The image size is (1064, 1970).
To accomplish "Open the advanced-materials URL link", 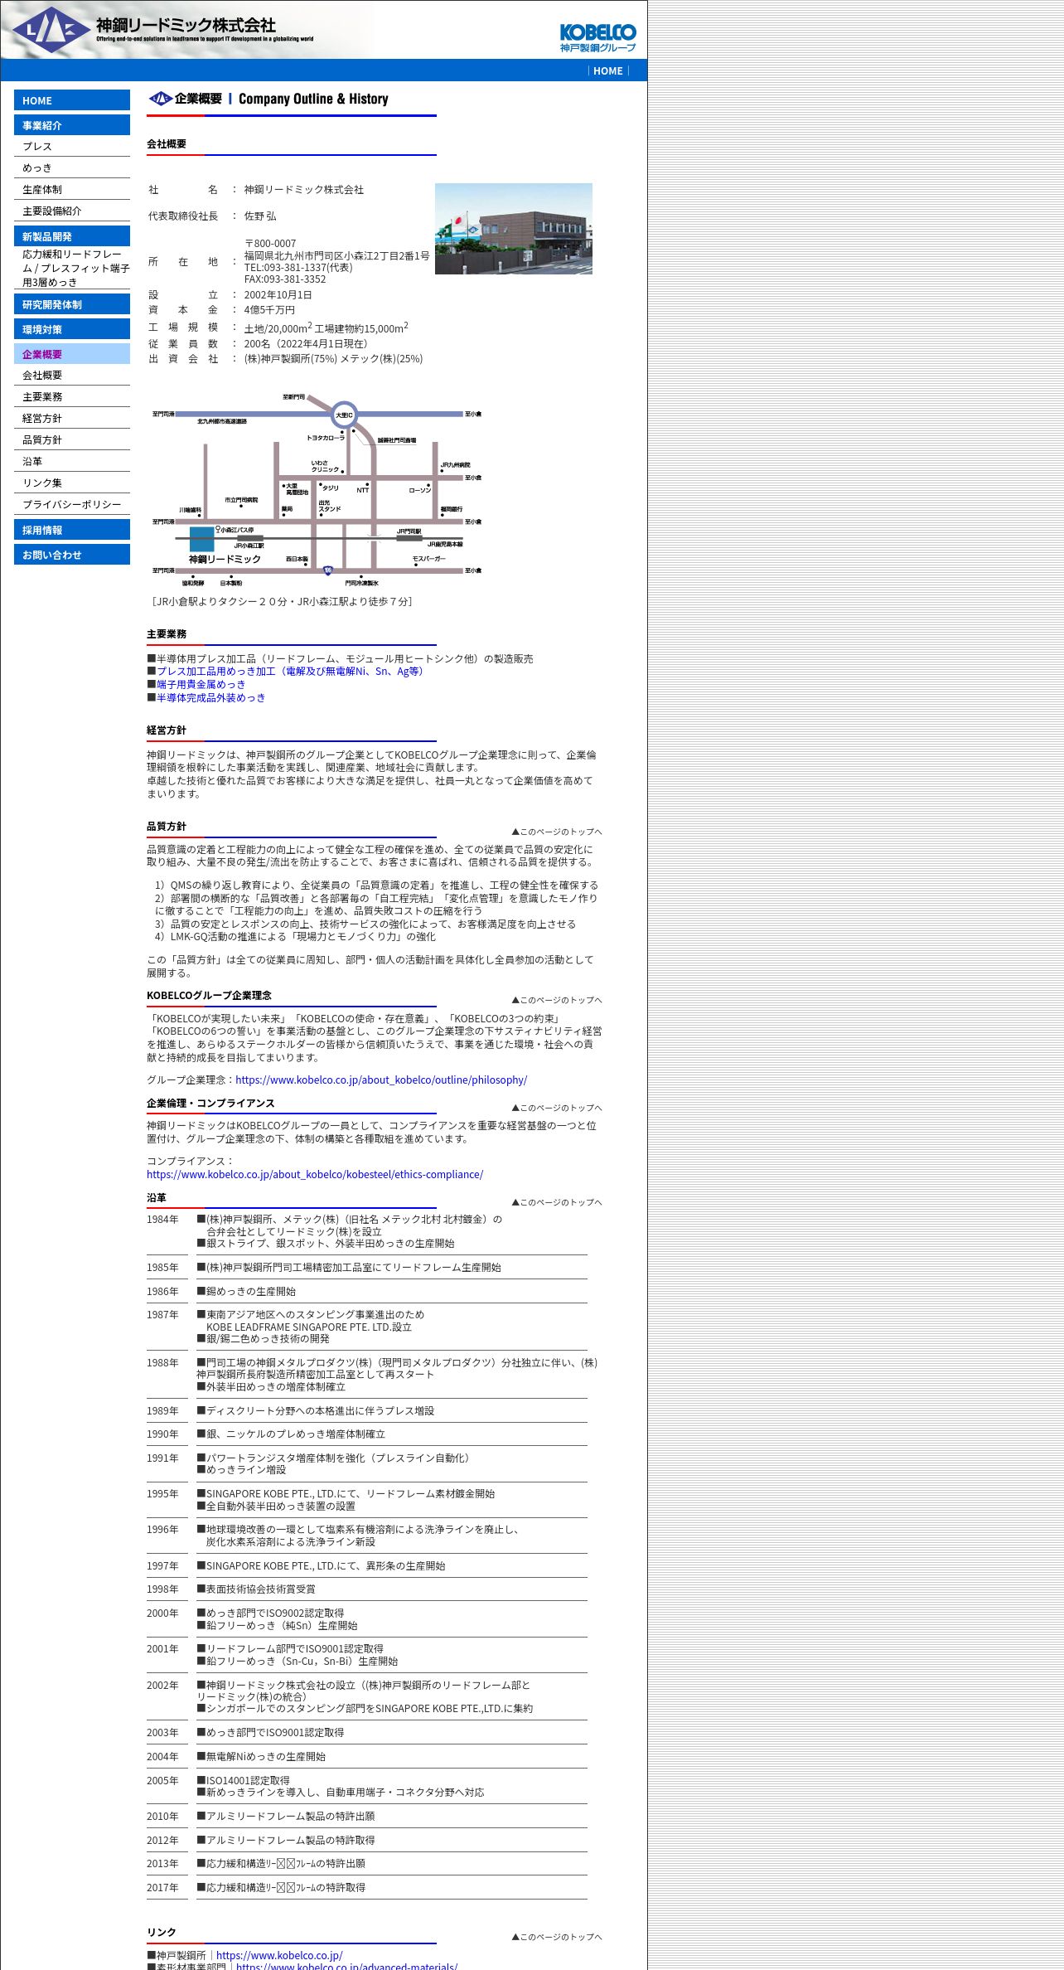I will pos(346,1966).
